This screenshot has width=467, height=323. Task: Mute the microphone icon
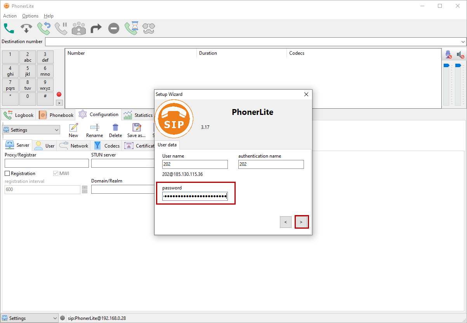tap(449, 55)
